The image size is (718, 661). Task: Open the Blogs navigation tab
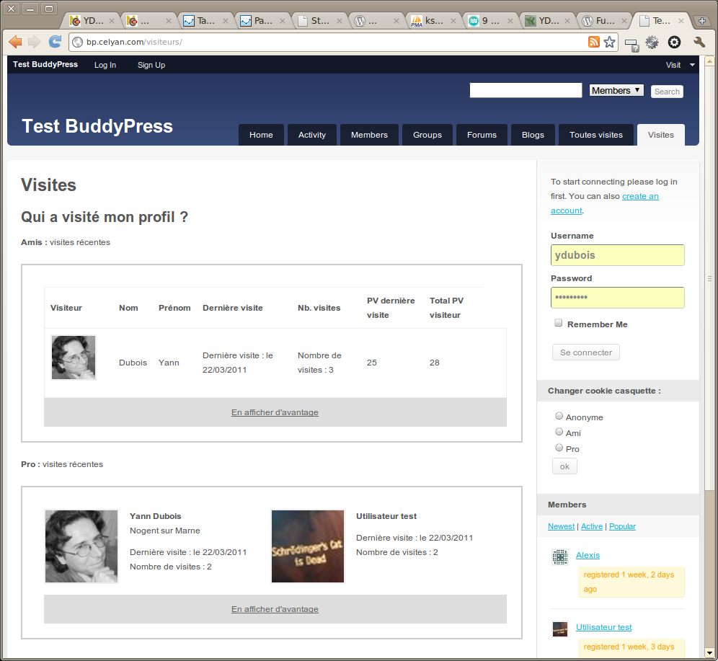point(533,135)
